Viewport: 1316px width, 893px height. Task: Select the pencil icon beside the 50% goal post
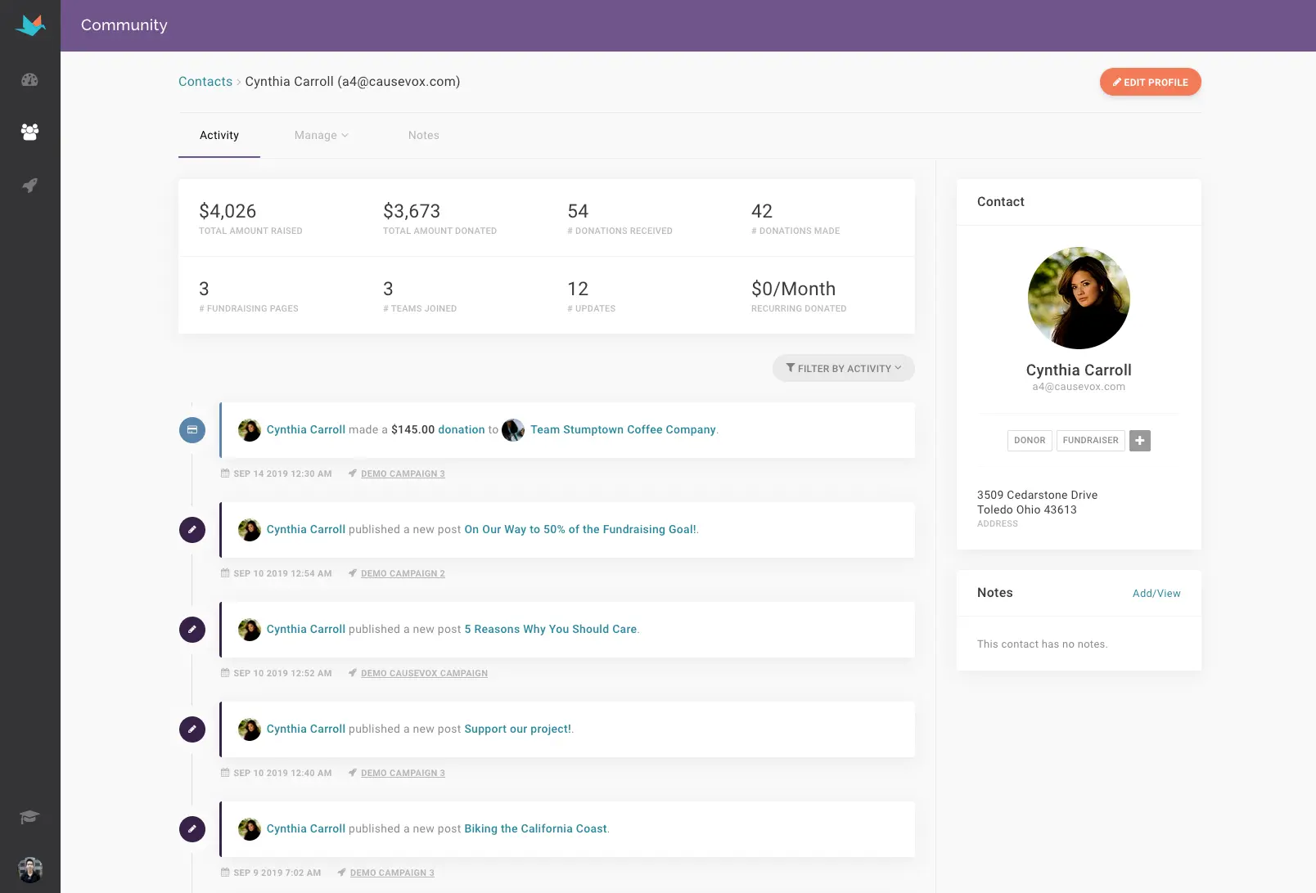click(x=192, y=529)
